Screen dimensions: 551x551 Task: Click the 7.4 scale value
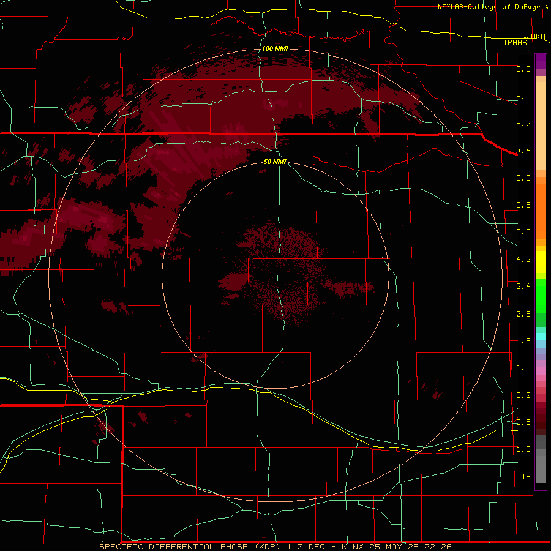(x=523, y=151)
